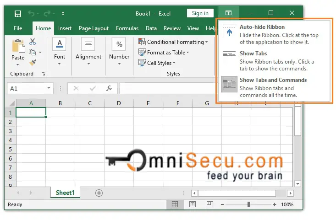Click the Sign in button

(x=200, y=13)
